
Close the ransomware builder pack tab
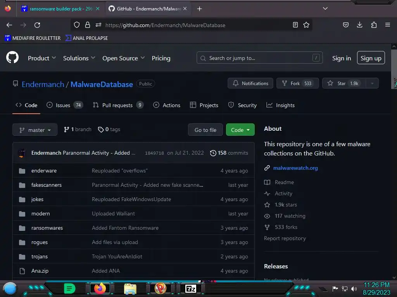(98, 9)
